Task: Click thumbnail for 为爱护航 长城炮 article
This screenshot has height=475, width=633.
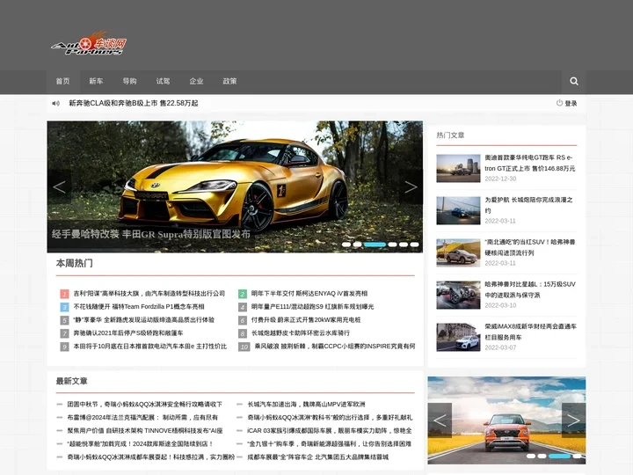Action: click(458, 210)
